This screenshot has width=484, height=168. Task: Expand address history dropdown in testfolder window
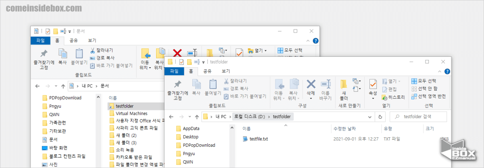[x=370, y=117]
